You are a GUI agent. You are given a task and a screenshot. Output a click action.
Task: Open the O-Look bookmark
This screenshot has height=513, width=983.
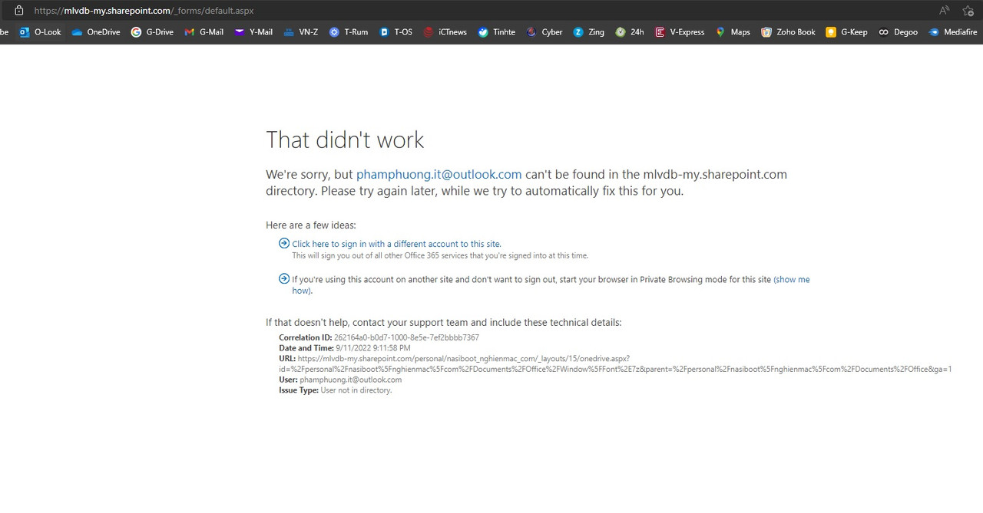[x=40, y=32]
